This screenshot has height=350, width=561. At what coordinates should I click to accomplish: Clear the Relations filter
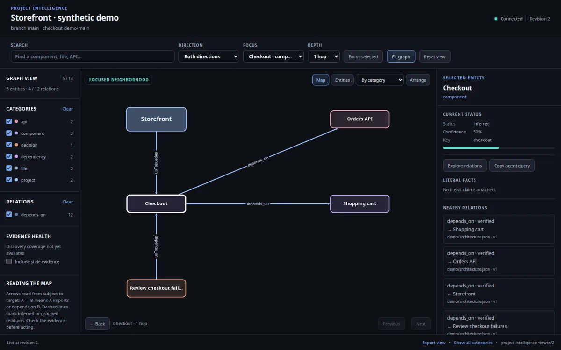(x=68, y=202)
